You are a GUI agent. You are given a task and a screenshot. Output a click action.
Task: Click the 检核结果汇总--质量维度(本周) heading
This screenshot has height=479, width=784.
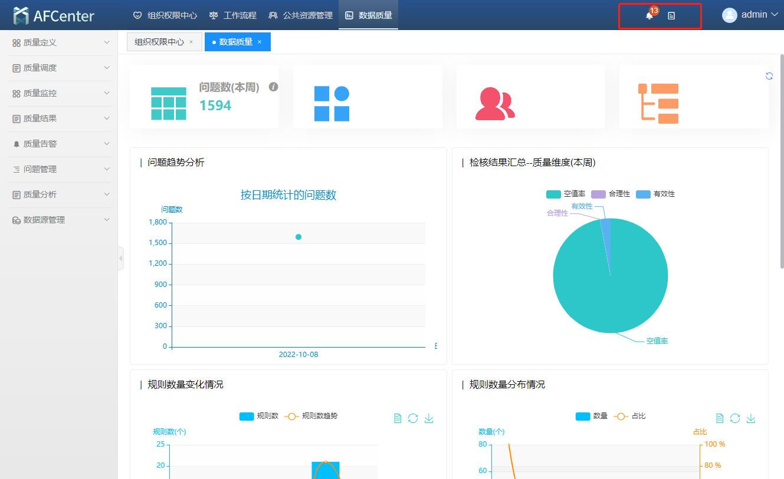533,163
